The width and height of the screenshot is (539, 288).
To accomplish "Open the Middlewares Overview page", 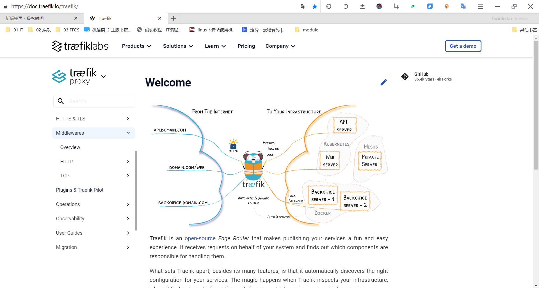I will click(x=70, y=147).
